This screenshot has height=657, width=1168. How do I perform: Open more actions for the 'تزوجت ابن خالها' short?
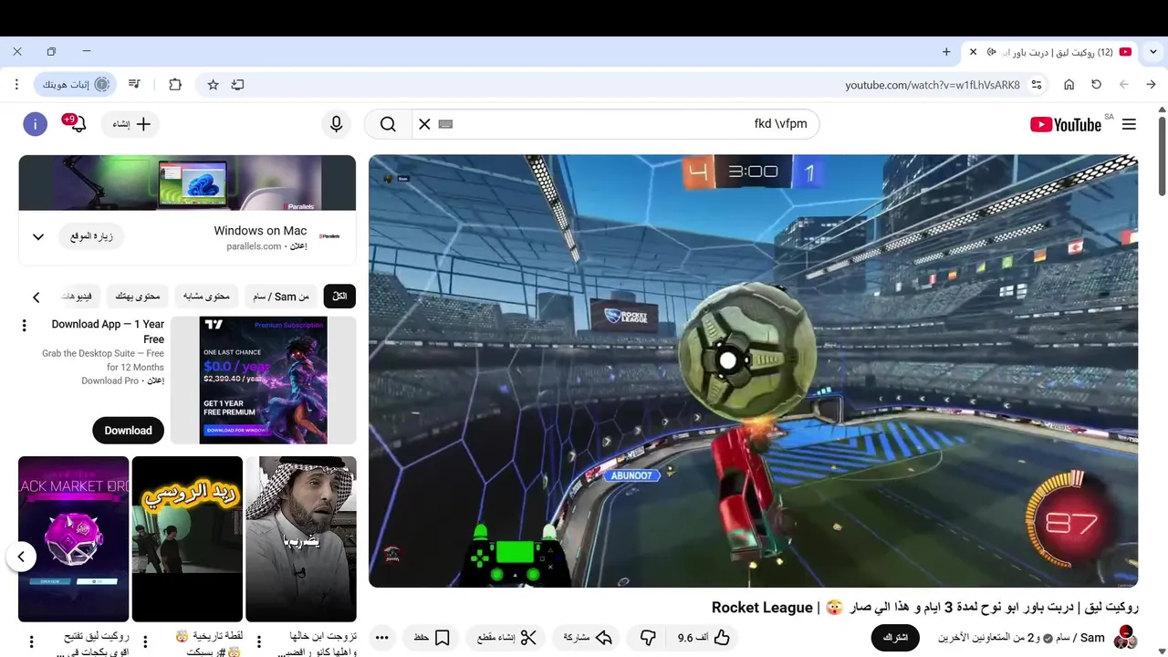click(258, 642)
